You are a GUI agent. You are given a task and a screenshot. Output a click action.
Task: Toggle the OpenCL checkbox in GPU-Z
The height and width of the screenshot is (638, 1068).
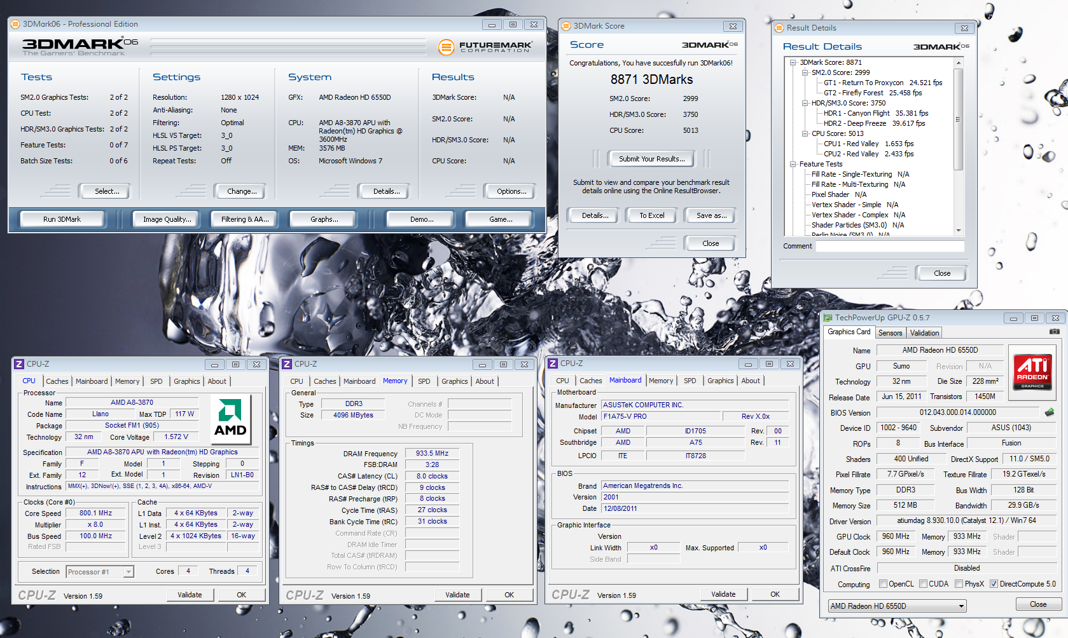[x=883, y=584]
